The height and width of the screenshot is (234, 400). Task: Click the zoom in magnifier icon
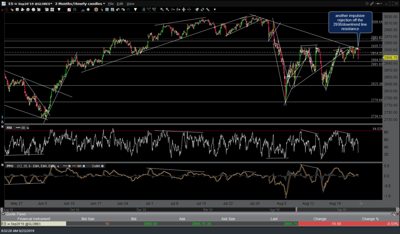[x=162, y=10]
